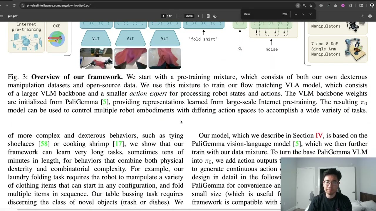Image resolution: width=376 pixels, height=211 pixels.
Task: Click the "fold shirt" label
Action: click(203, 39)
